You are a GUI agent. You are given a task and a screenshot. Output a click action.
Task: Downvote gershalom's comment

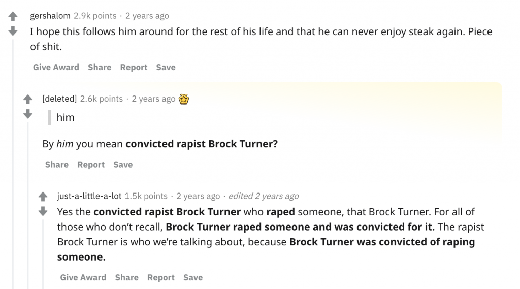click(13, 31)
